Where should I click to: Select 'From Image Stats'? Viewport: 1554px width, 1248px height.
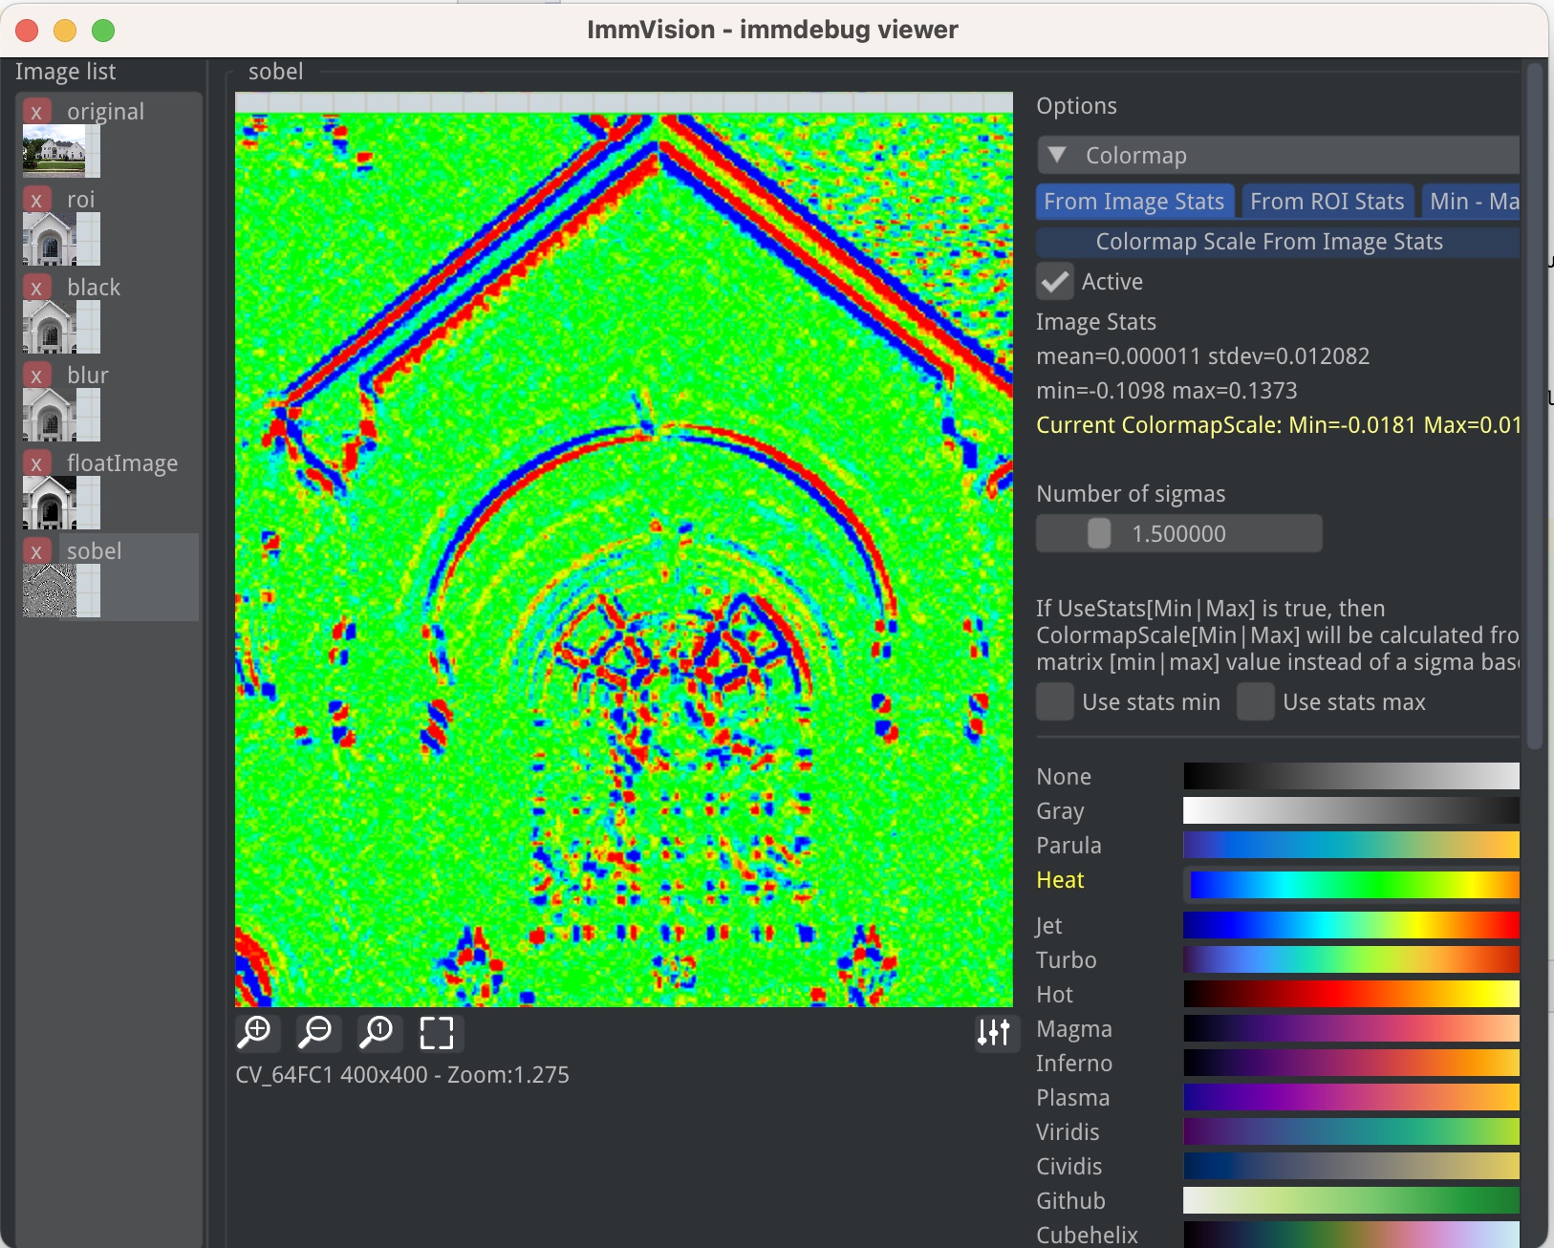point(1133,201)
